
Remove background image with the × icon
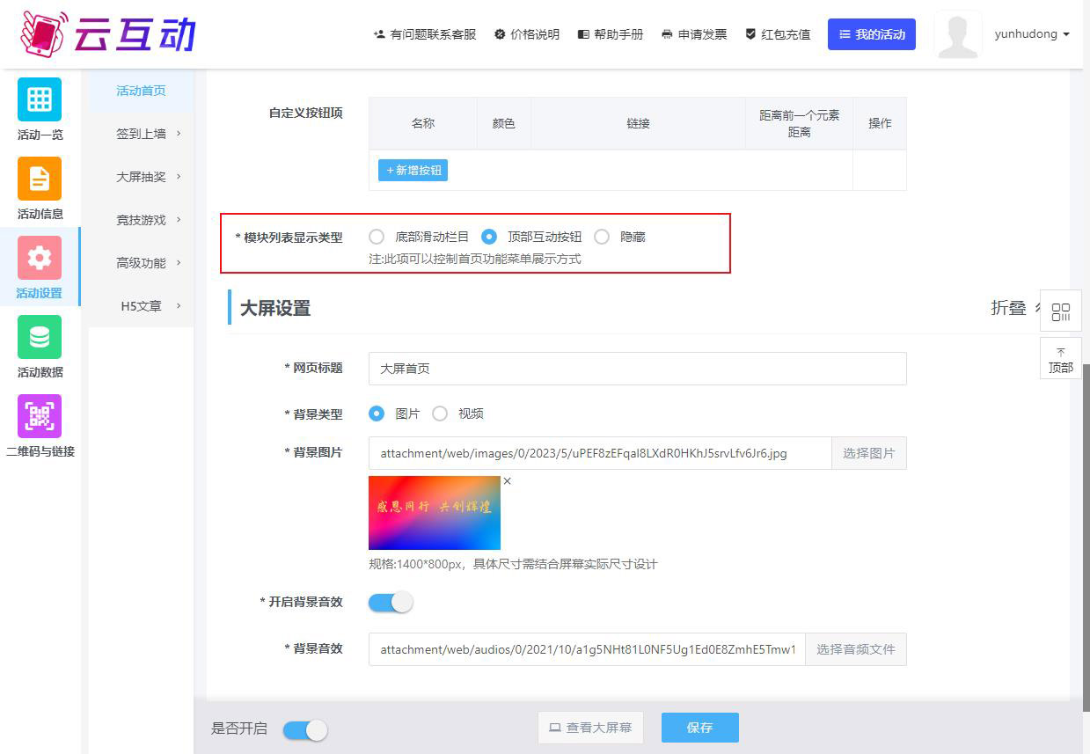pyautogui.click(x=507, y=481)
